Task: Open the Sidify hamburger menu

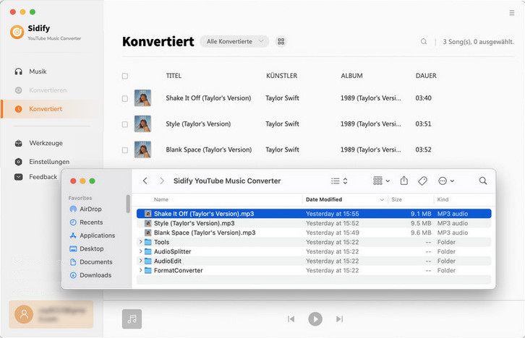Action: click(511, 13)
